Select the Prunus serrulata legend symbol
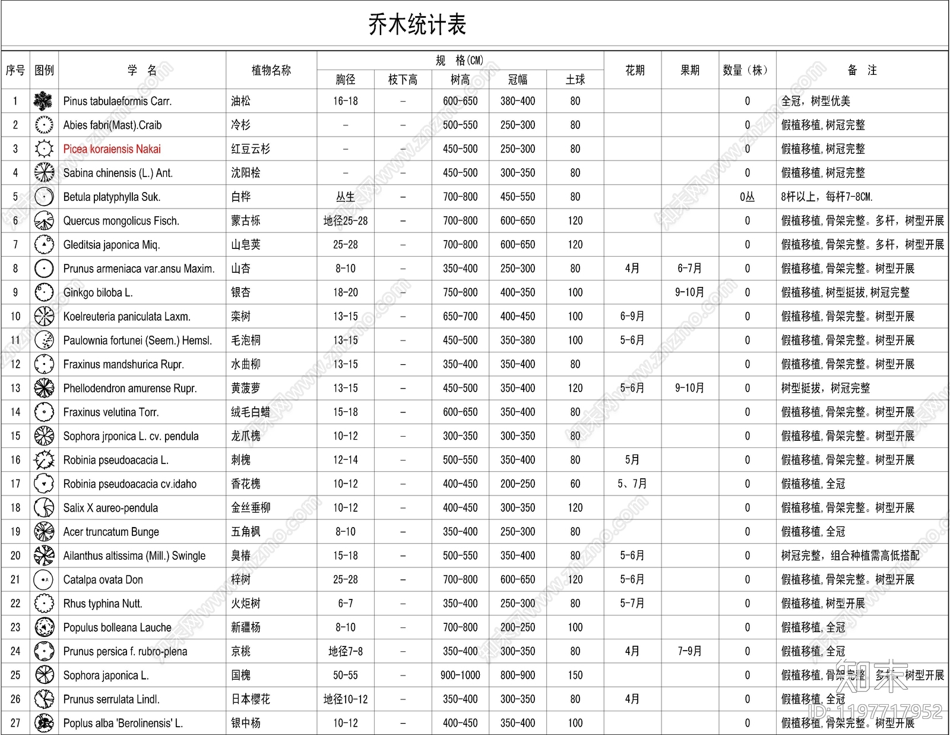The width and height of the screenshot is (950, 735). [44, 699]
